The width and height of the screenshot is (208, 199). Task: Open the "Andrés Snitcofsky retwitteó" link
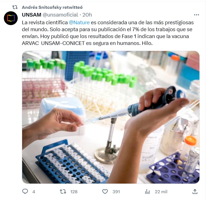coord(52,7)
